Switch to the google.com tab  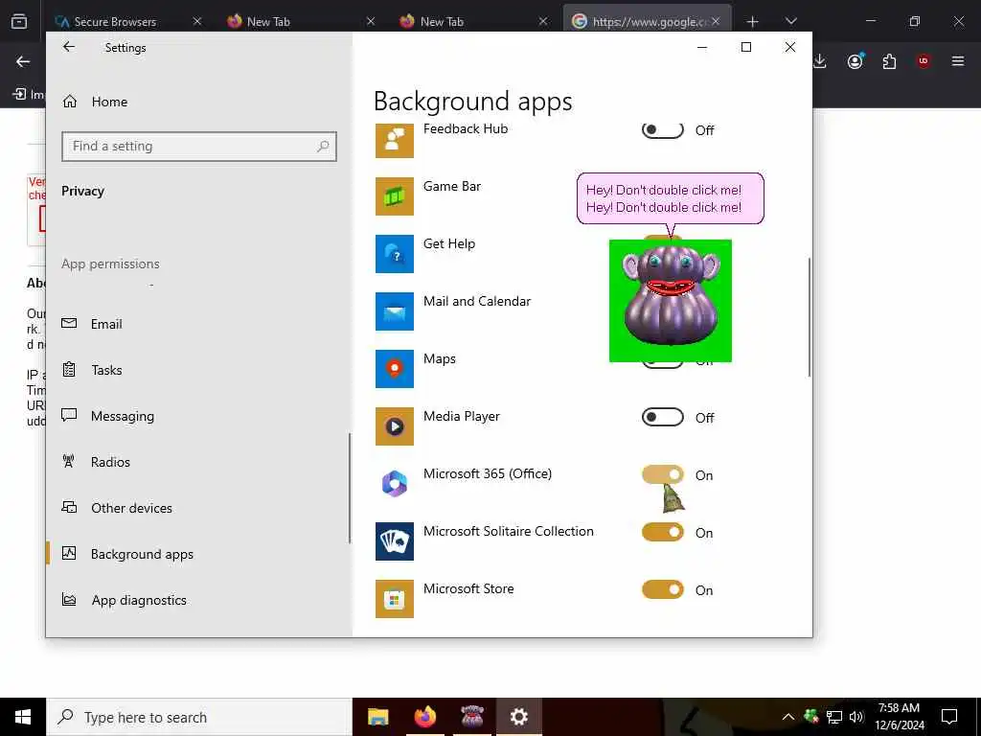pyautogui.click(x=648, y=21)
